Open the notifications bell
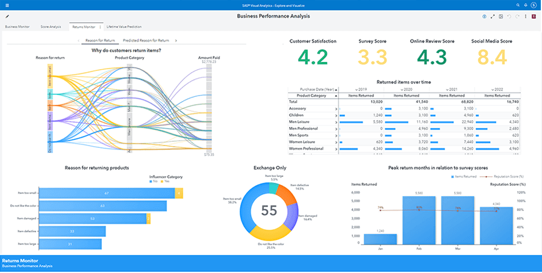 [x=526, y=4]
